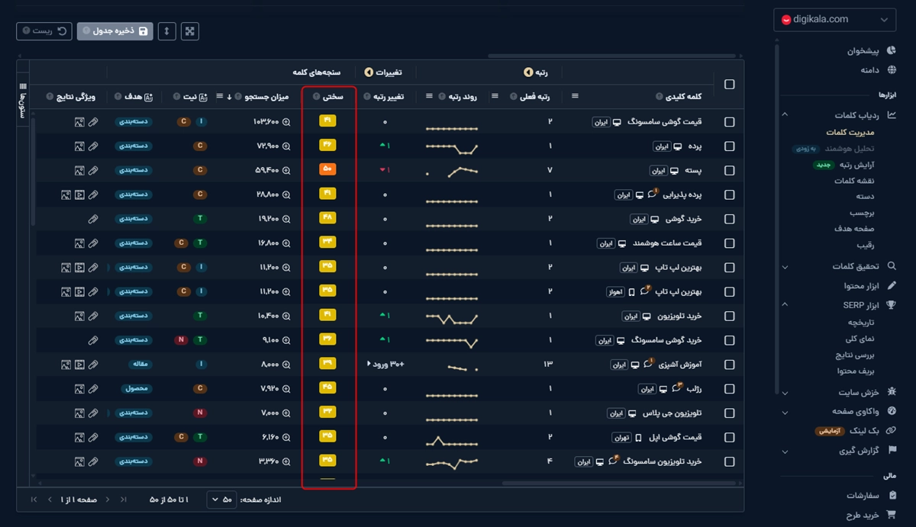
Task: Go to the next page arrow in pagination
Action: [x=50, y=500]
